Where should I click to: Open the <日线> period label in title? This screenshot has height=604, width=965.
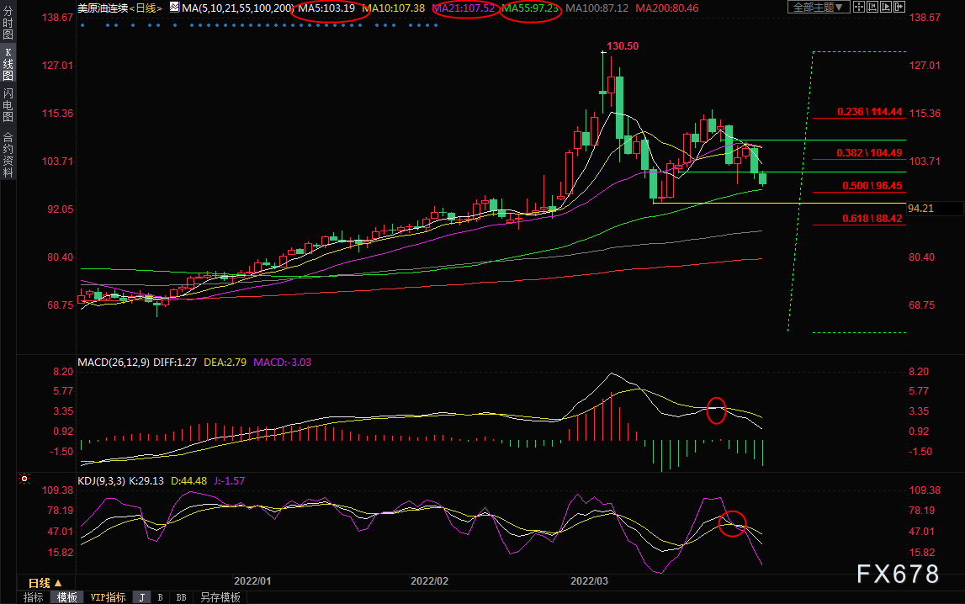(146, 8)
